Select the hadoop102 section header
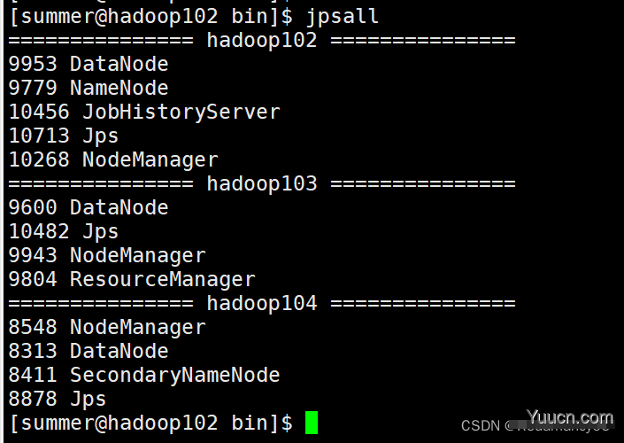Image resolution: width=624 pixels, height=443 pixels. tap(262, 40)
